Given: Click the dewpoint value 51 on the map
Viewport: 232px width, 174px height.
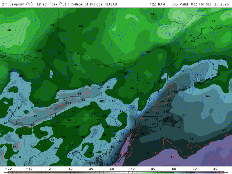Looking at the screenshot, I should tap(213, 21).
